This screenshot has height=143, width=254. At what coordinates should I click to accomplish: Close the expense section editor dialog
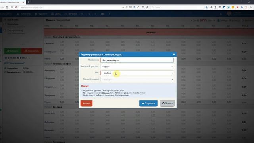(174, 54)
